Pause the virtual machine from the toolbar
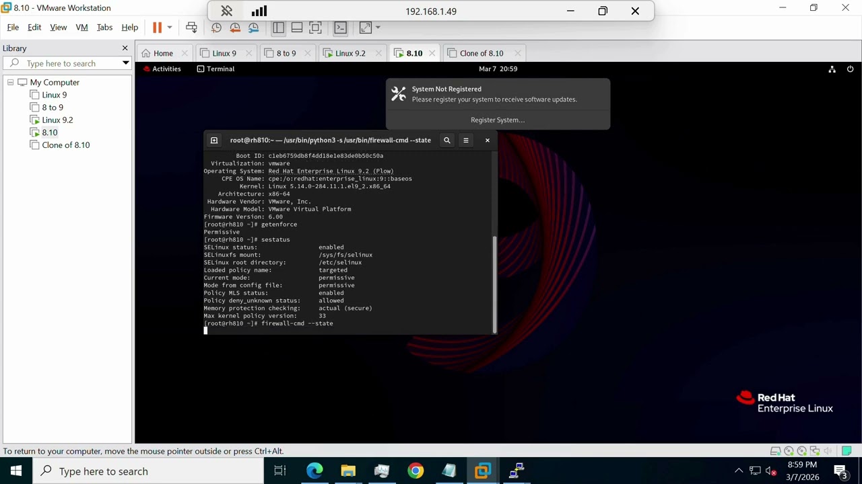862x484 pixels. click(157, 28)
